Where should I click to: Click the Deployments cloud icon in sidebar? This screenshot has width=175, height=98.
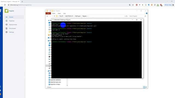(7, 24)
